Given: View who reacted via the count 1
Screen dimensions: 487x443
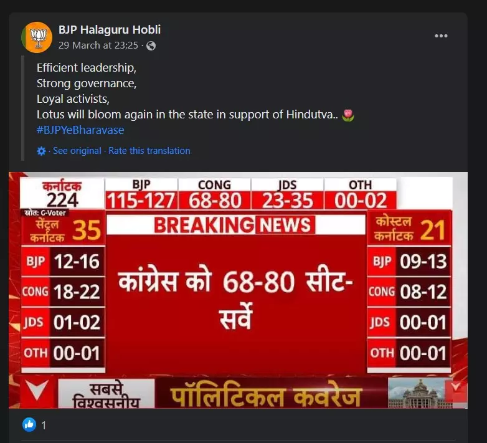Looking at the screenshot, I should 44,426.
